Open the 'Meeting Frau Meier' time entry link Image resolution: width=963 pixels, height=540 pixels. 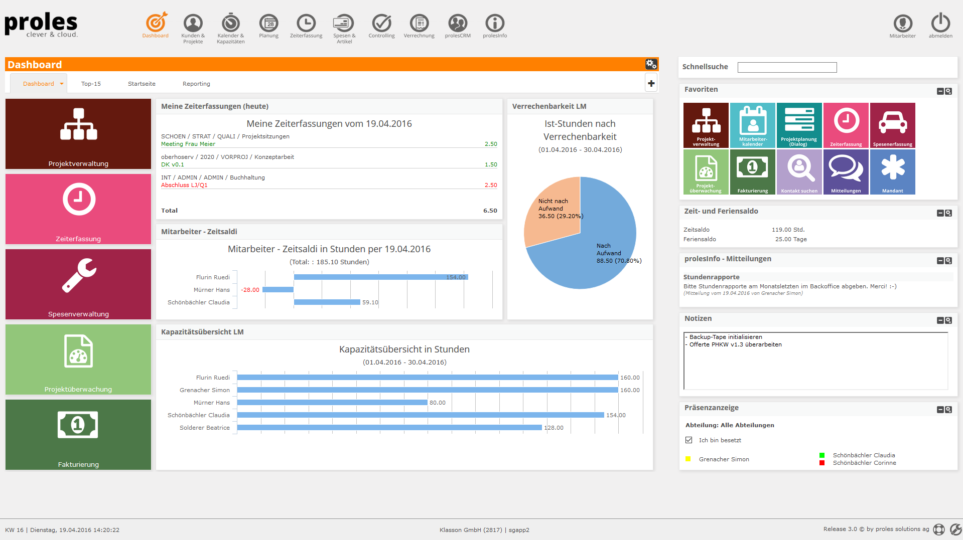coord(187,144)
